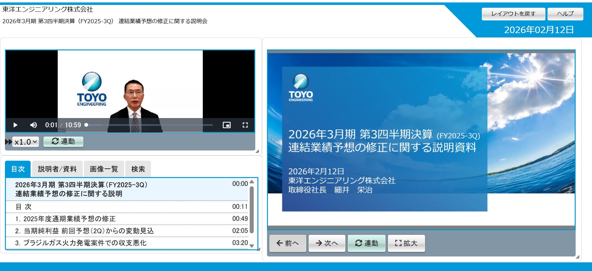Enlarge the slide with 拡大 button
The height and width of the screenshot is (271, 592).
pyautogui.click(x=406, y=243)
